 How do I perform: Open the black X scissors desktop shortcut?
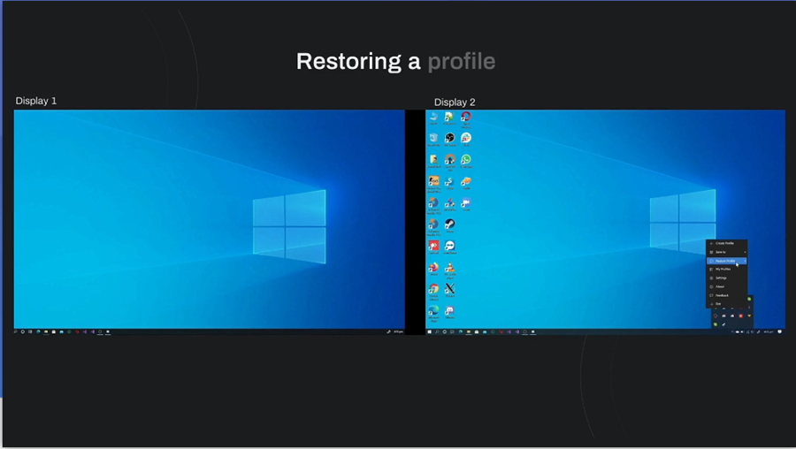pyautogui.click(x=450, y=290)
